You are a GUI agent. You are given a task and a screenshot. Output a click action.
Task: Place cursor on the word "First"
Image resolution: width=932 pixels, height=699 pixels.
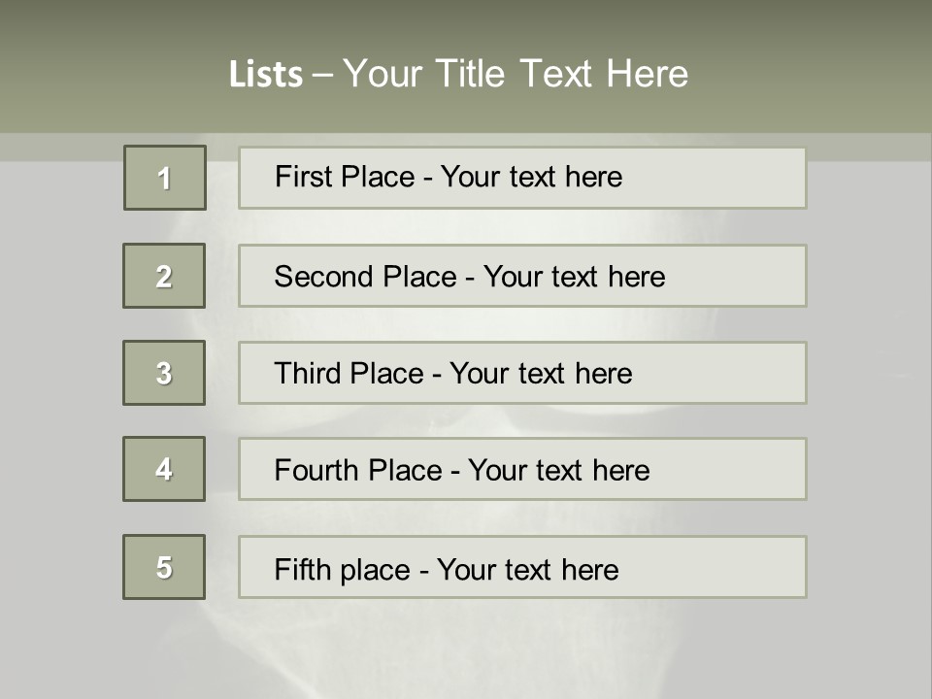pos(299,177)
